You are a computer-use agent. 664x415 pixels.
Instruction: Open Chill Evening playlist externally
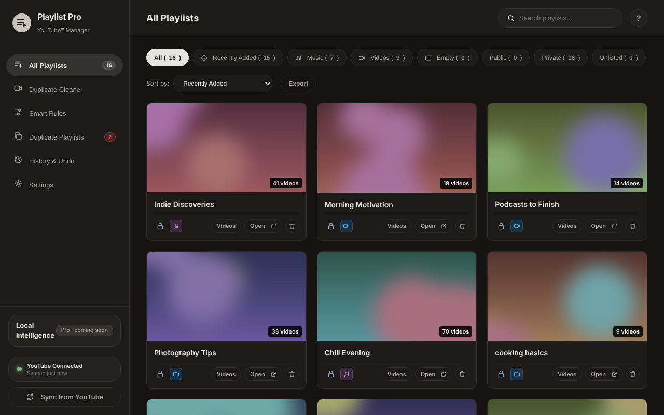(x=434, y=374)
